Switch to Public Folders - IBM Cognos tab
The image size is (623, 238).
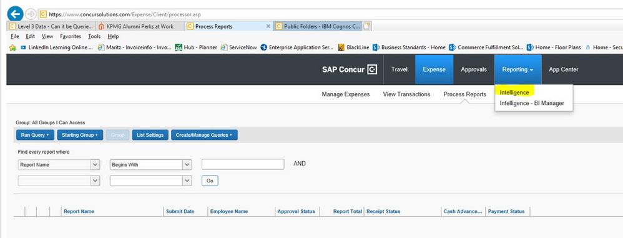(318, 26)
